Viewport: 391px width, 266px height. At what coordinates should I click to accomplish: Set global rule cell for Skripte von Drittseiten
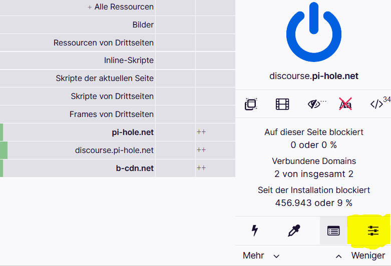click(176, 96)
